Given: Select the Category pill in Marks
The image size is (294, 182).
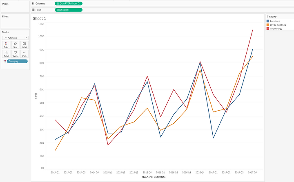Looking at the screenshot, I should [17, 61].
